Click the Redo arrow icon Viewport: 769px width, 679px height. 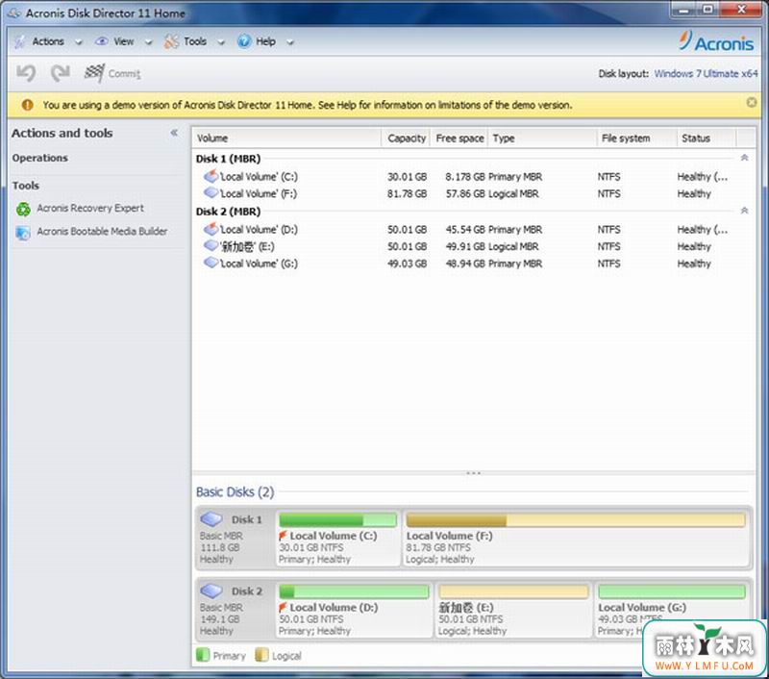click(x=61, y=74)
